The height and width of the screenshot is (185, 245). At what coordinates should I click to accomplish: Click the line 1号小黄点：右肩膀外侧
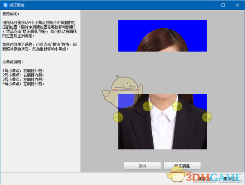[x=23, y=71]
